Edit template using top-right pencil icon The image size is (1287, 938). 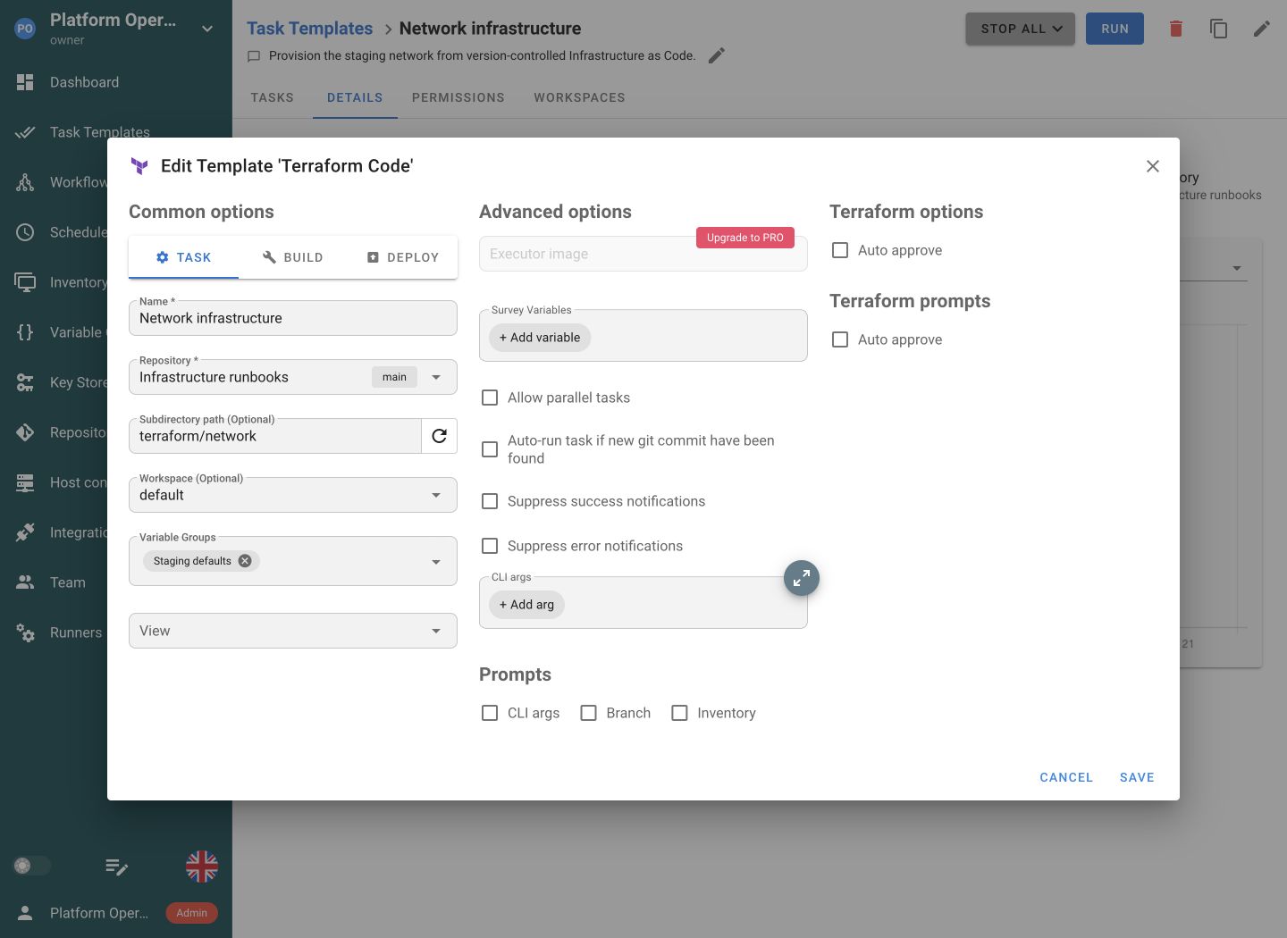[x=1262, y=29]
